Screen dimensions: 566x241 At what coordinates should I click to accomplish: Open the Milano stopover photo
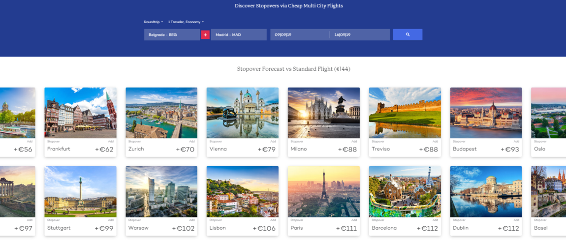(324, 113)
